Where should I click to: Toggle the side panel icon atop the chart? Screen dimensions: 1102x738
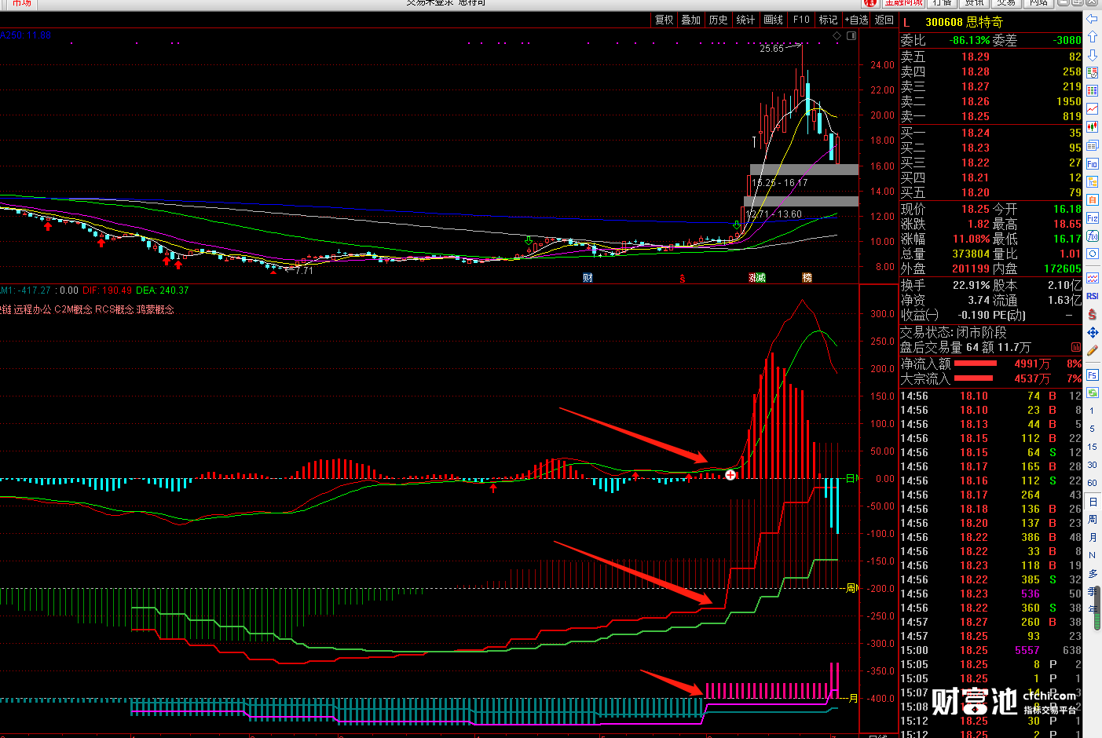[851, 36]
